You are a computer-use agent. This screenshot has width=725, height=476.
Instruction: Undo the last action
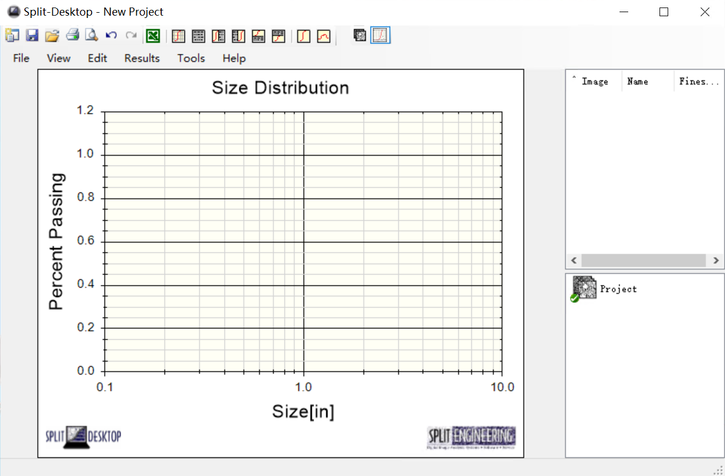pyautogui.click(x=111, y=36)
